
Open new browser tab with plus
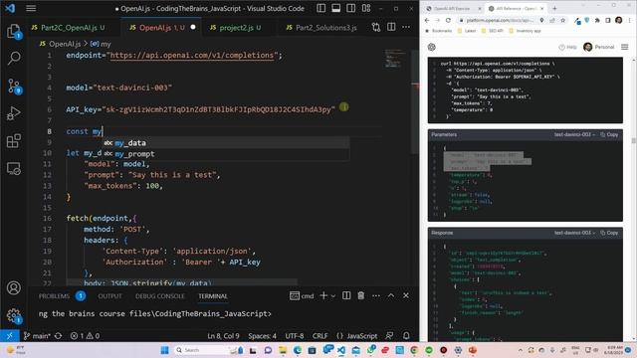[554, 8]
